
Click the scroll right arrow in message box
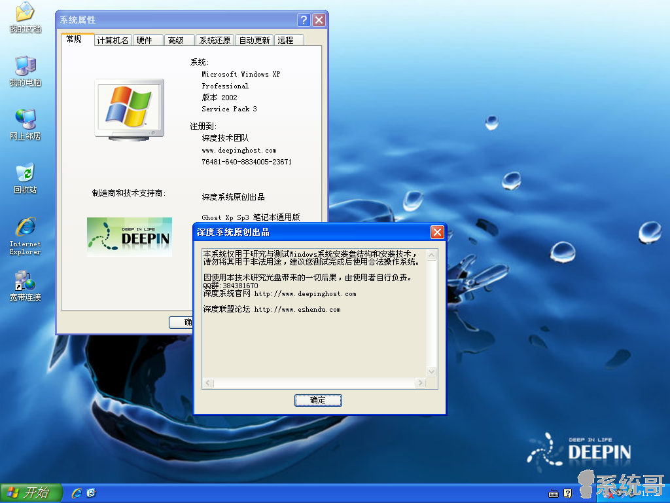point(420,382)
